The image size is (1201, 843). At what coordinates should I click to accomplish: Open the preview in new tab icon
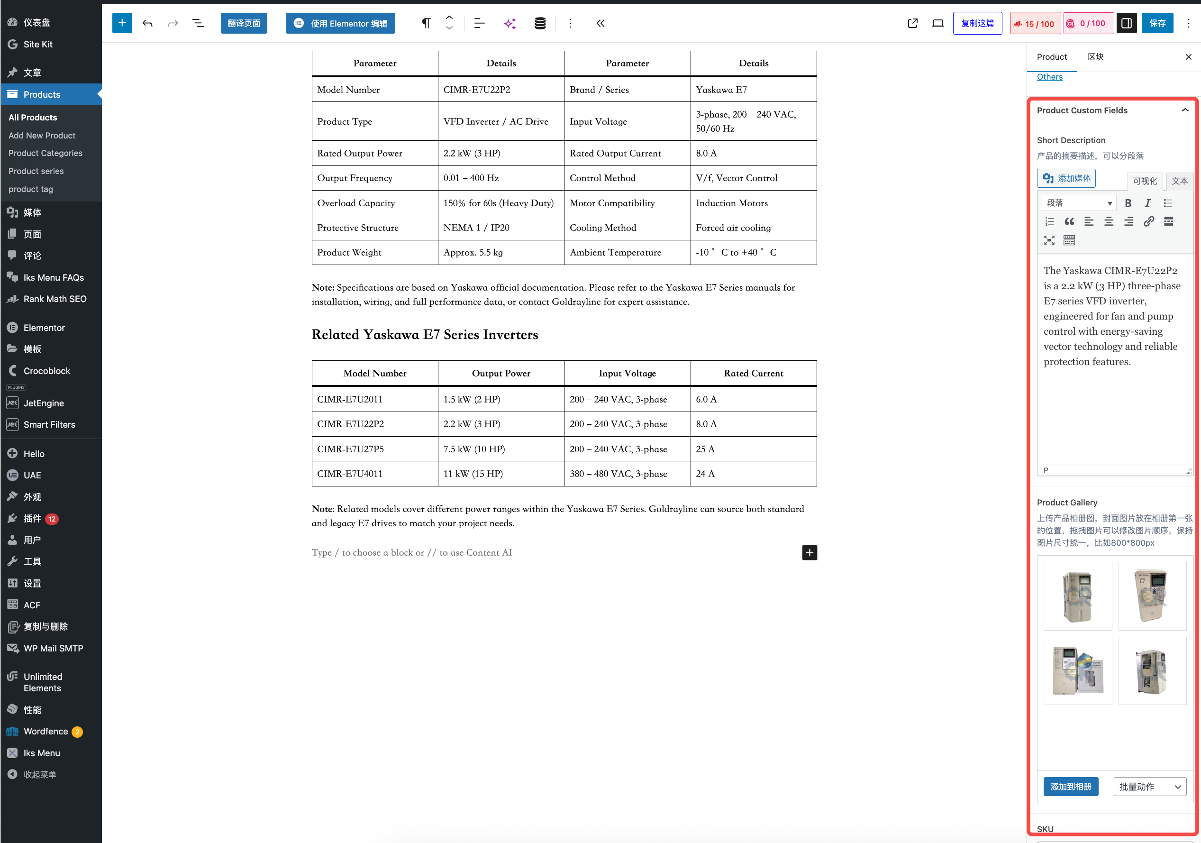(x=912, y=23)
